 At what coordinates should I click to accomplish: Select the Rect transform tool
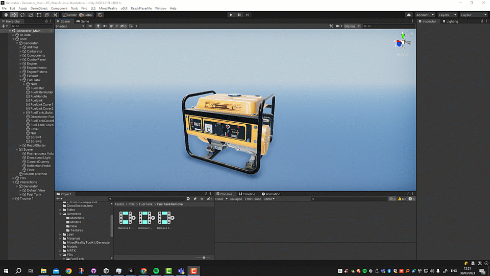click(39, 15)
